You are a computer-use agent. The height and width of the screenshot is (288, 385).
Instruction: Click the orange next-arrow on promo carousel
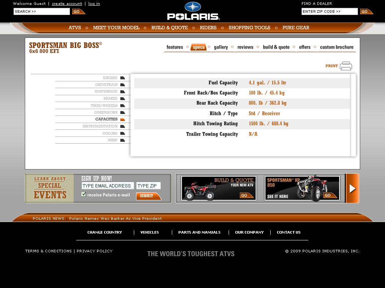[352, 188]
